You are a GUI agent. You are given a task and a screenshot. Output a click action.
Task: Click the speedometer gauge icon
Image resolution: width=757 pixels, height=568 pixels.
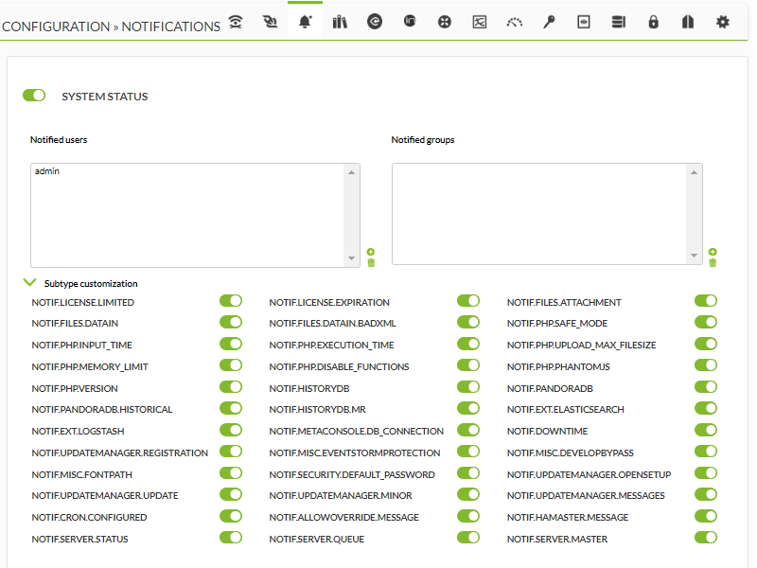coord(514,22)
